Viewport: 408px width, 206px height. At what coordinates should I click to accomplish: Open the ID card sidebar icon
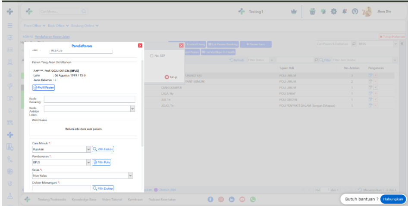coord(10,50)
